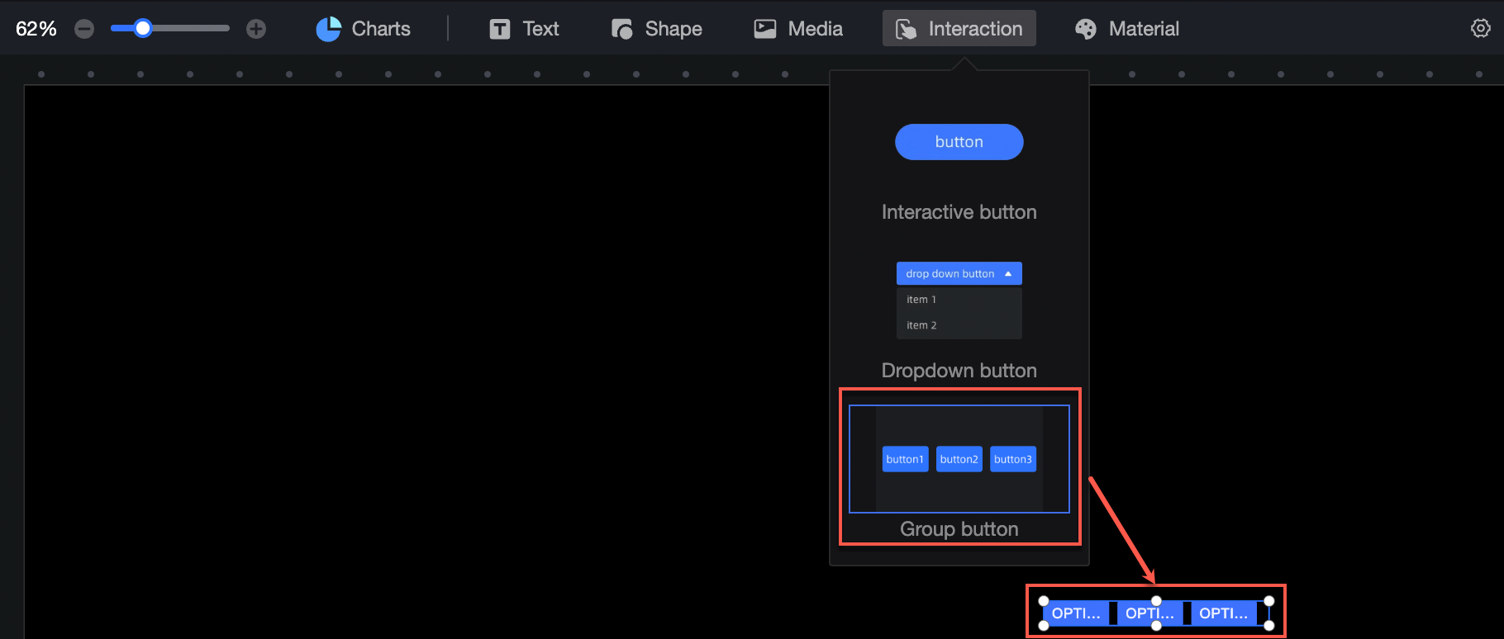Open the Text menu
Screen dimensions: 1504x639
click(524, 29)
